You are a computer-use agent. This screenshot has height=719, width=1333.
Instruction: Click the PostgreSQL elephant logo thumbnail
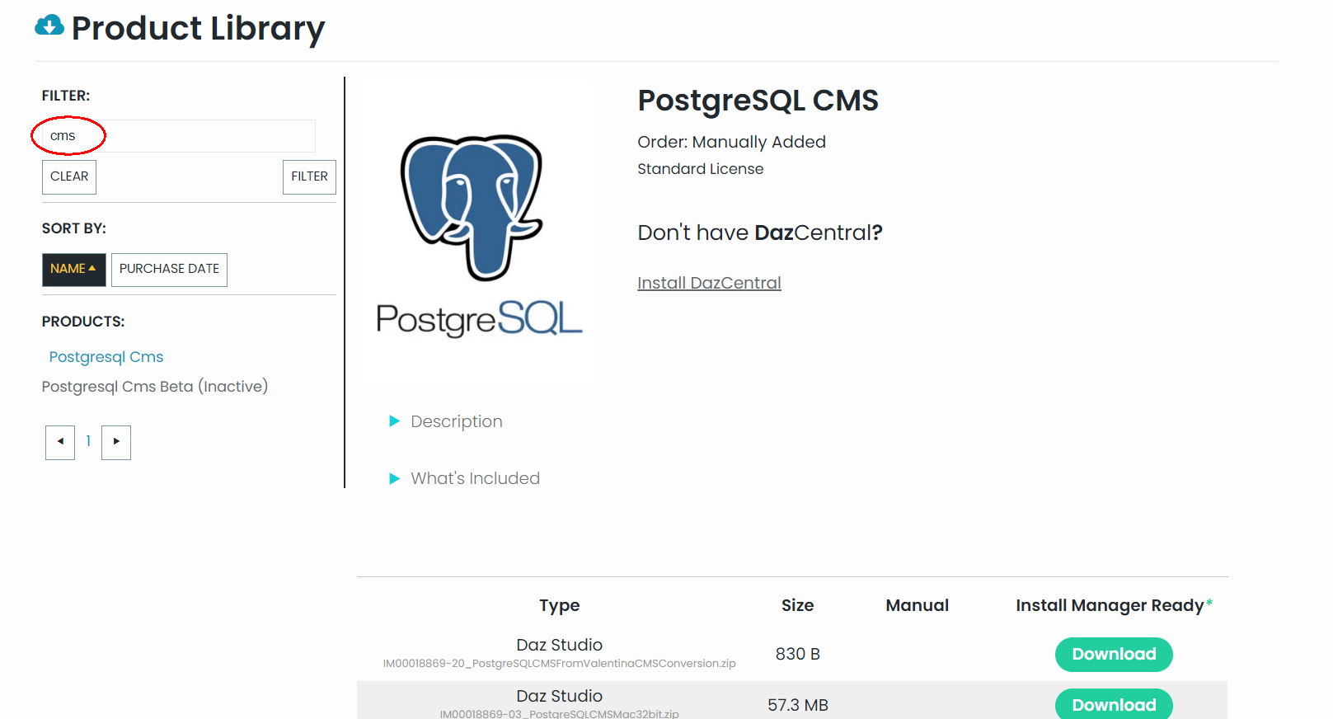[478, 233]
